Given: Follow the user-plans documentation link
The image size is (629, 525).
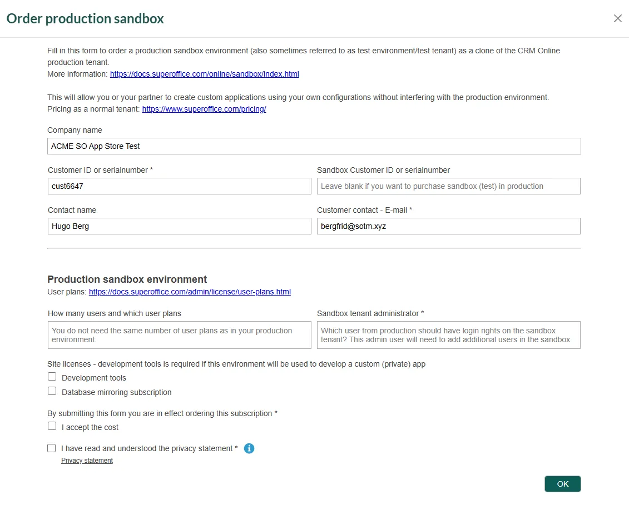Looking at the screenshot, I should click(190, 292).
